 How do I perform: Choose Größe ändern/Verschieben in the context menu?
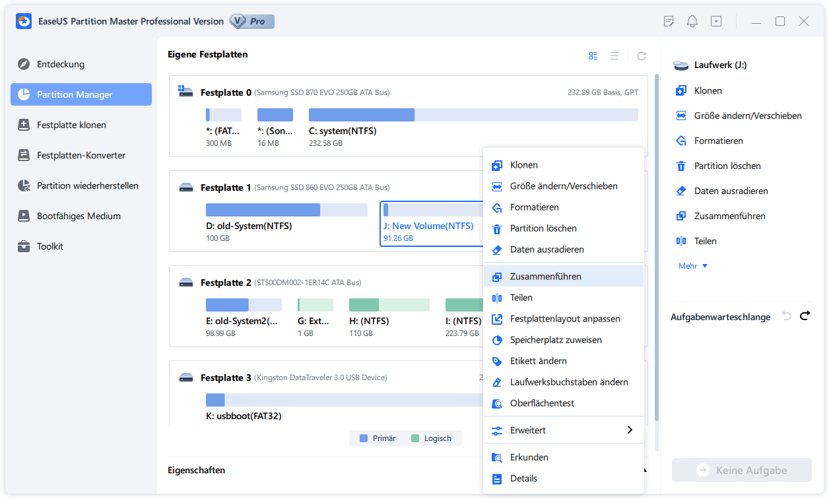coord(564,186)
